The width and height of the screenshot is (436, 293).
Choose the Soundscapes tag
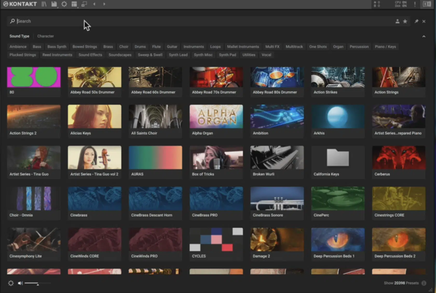[x=120, y=55]
